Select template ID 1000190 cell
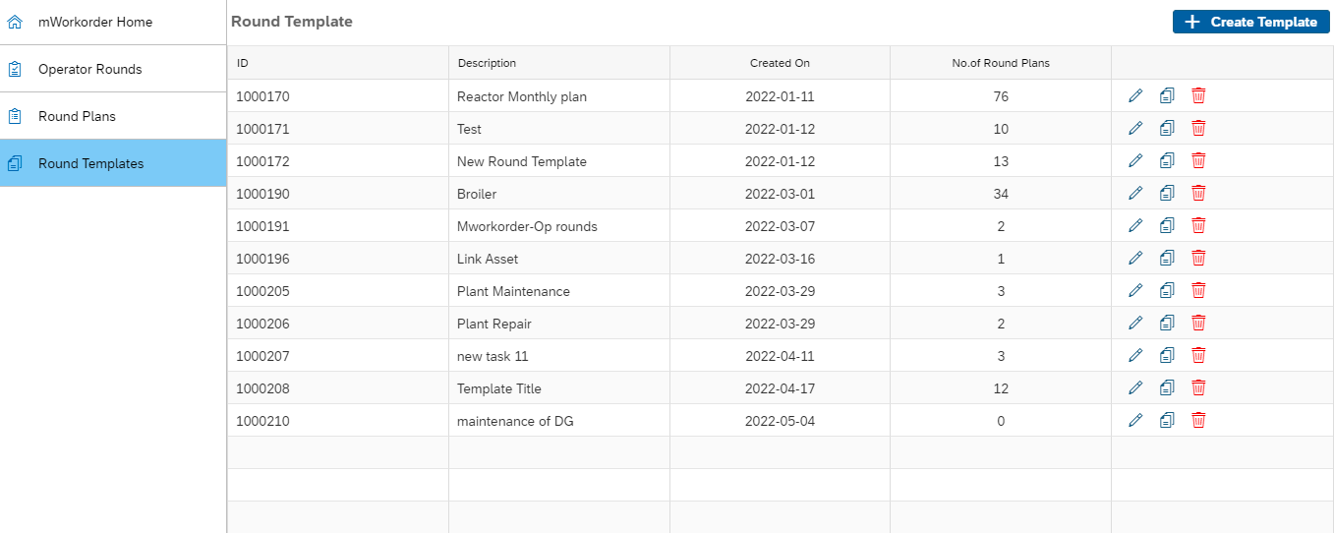Image resolution: width=1334 pixels, height=533 pixels. 262,194
